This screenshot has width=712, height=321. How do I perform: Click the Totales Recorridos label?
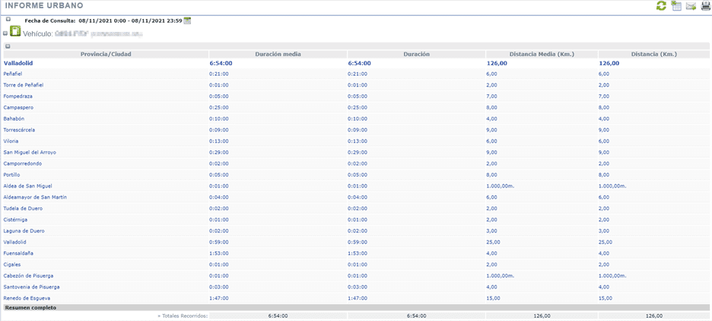tap(183, 316)
